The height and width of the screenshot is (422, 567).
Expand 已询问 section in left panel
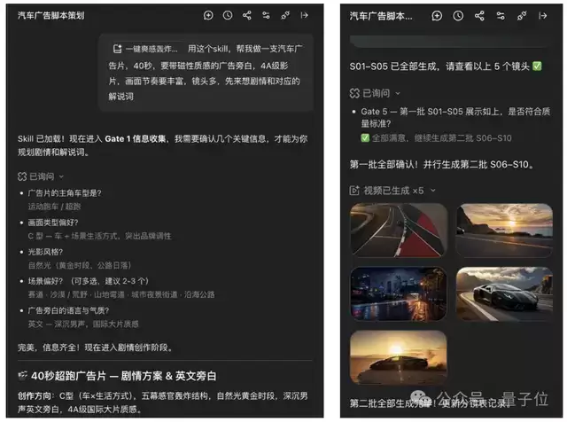click(41, 176)
